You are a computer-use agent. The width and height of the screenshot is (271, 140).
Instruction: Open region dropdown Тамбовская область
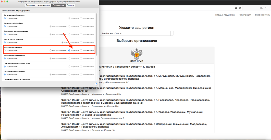coord(172,33)
